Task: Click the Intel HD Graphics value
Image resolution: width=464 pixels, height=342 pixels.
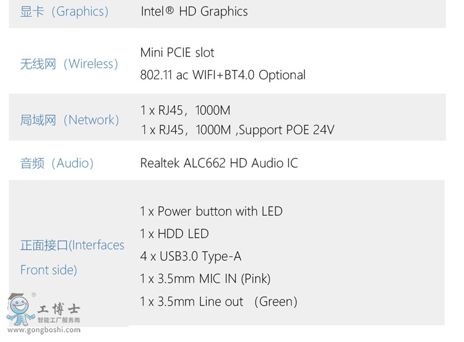Action: pos(194,12)
